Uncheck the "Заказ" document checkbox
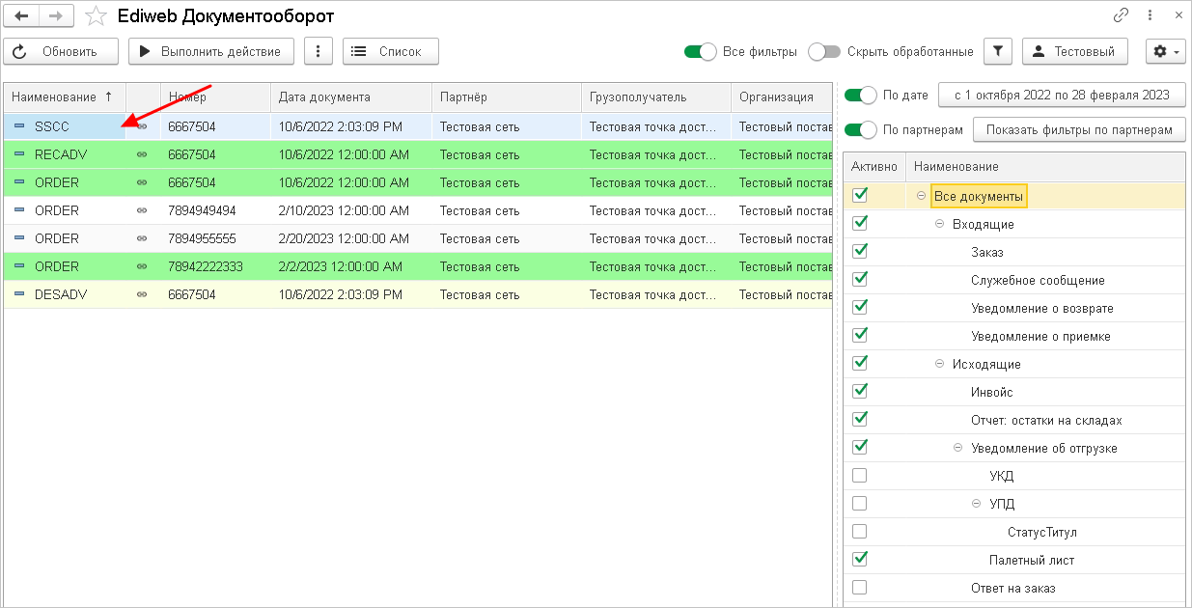Screen dimensions: 1192x608 tap(860, 252)
